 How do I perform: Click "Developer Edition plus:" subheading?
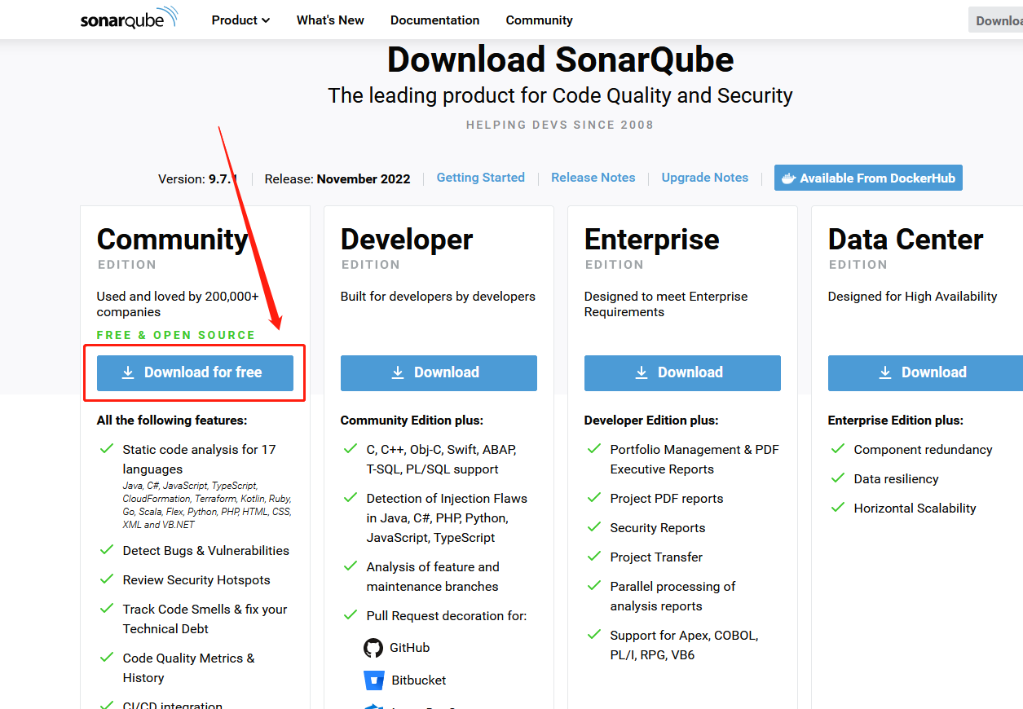click(651, 421)
